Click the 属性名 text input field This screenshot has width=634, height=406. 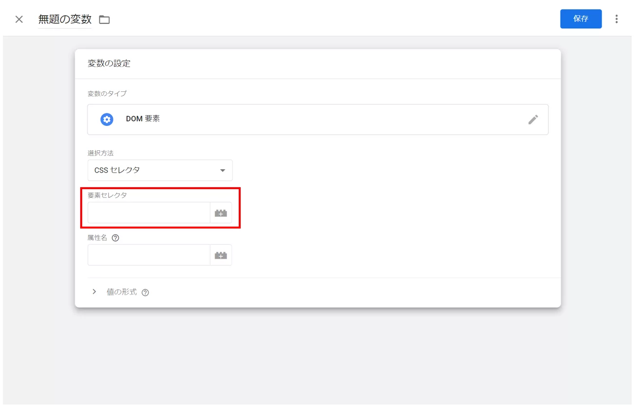[x=149, y=255]
